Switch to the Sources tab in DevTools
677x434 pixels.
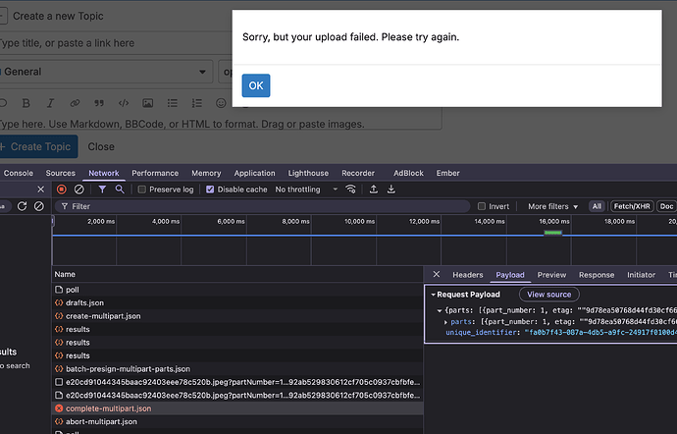click(61, 173)
